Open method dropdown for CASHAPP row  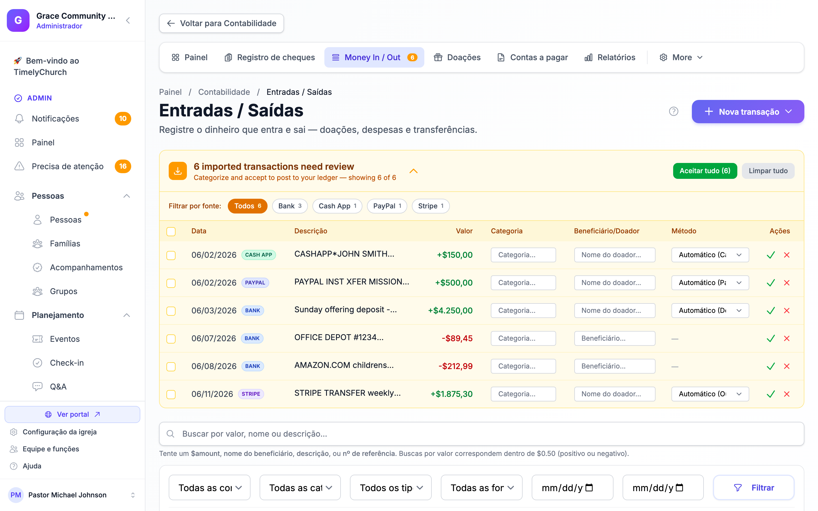point(710,255)
